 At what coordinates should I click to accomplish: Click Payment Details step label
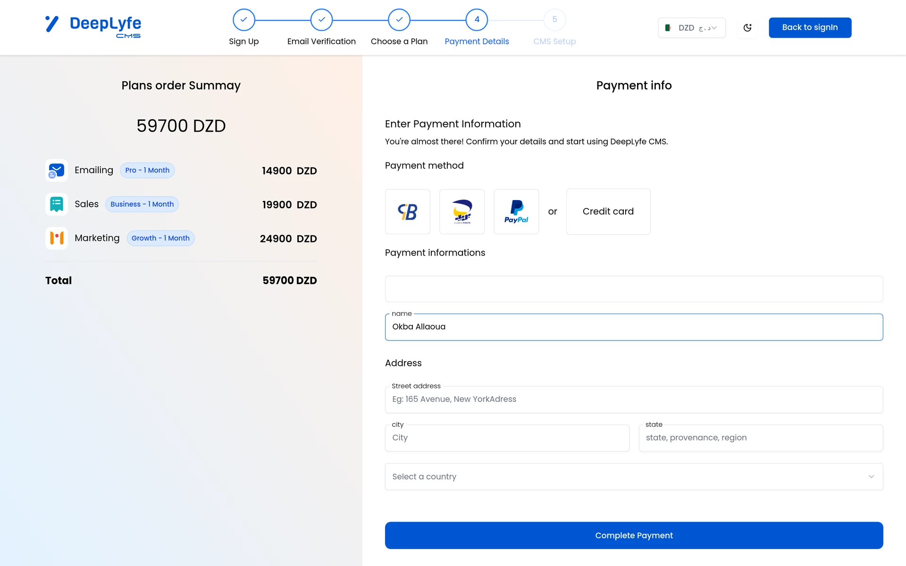(x=477, y=42)
